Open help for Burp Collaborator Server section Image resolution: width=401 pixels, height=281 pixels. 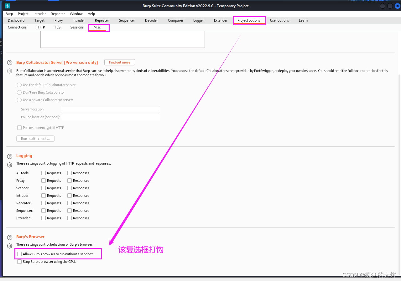tap(10, 63)
